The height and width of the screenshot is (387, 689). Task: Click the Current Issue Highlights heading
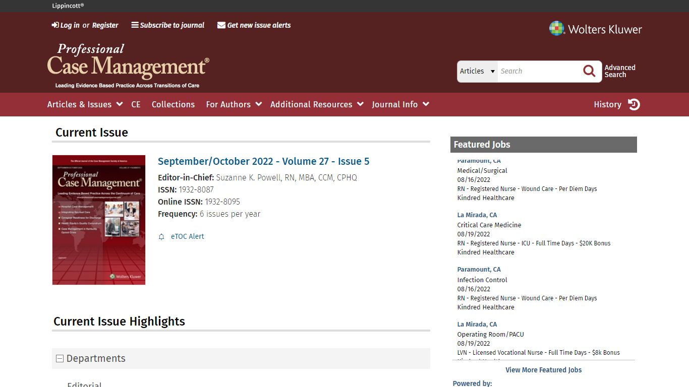[x=119, y=321]
